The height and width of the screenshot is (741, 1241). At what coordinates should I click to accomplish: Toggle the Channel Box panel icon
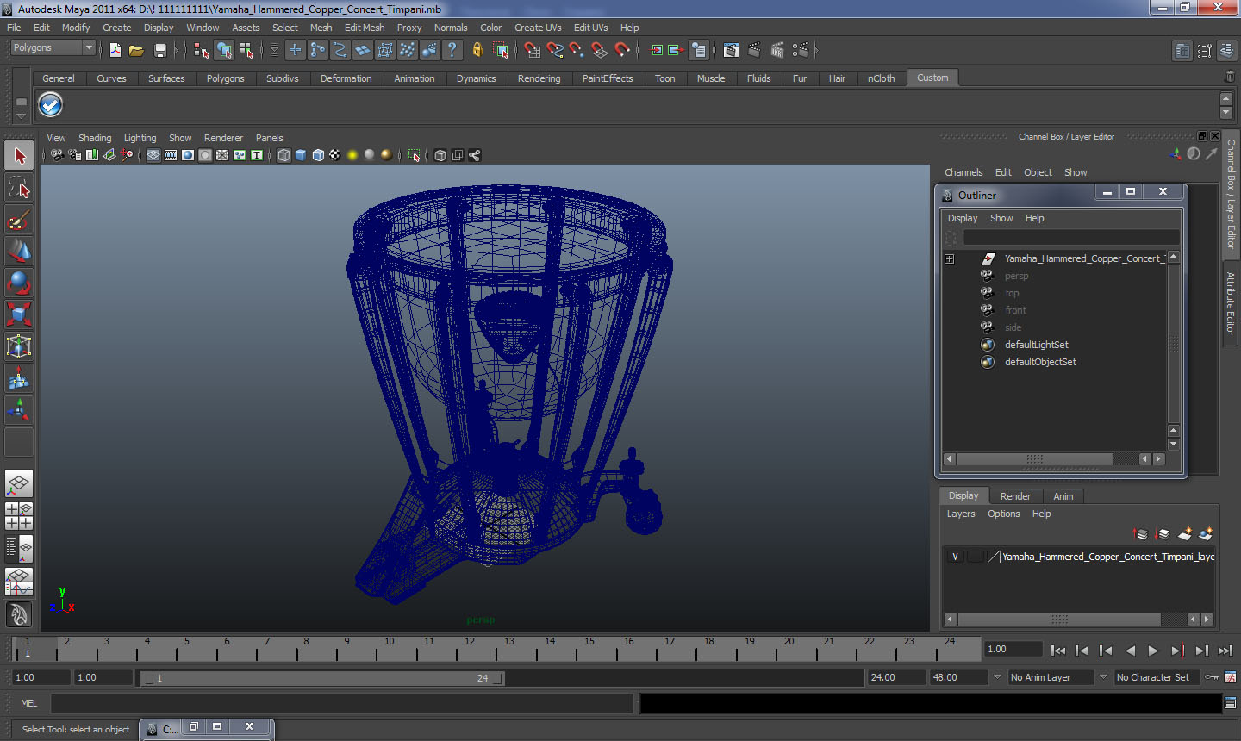tap(1226, 51)
